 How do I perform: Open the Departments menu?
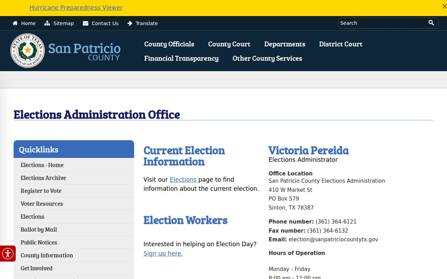click(x=285, y=44)
